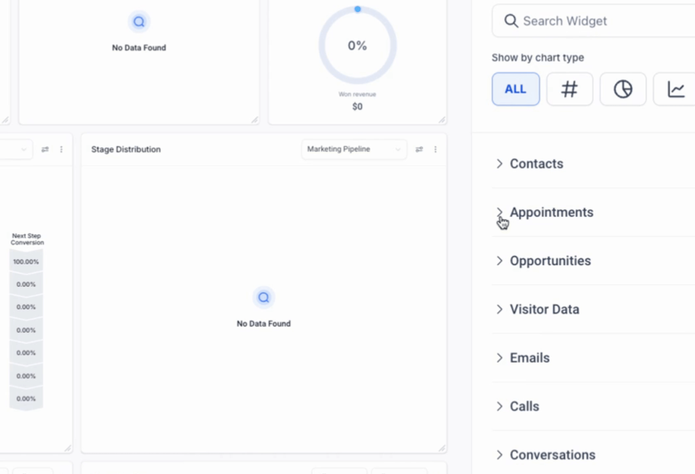
Task: Expand the Conversations widget category
Action: point(552,455)
